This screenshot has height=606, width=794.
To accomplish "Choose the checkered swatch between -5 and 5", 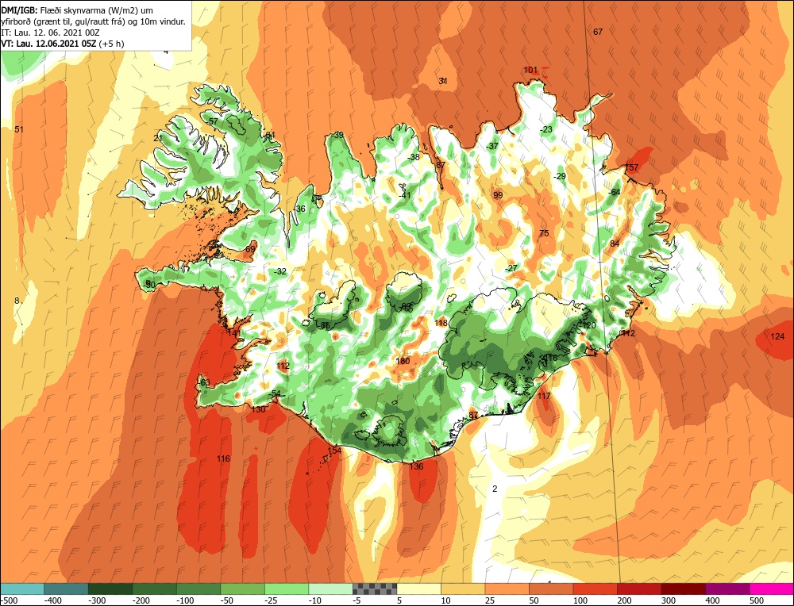I will [x=374, y=589].
